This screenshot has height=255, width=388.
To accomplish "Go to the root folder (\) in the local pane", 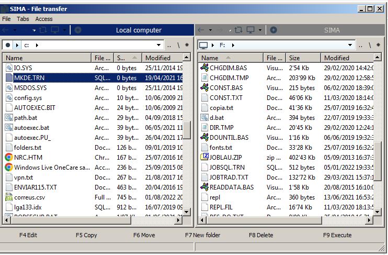I will click(178, 46).
